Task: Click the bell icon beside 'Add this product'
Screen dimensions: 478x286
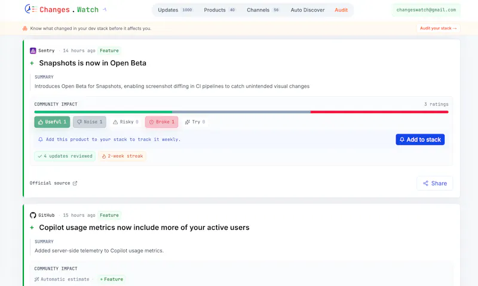Action: pos(41,139)
